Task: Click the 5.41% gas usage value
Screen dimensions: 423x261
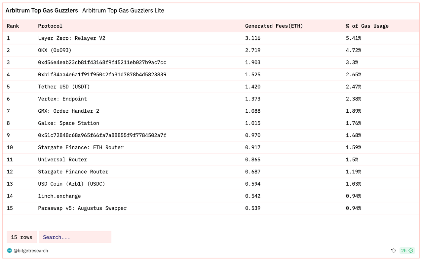Action: pyautogui.click(x=354, y=38)
